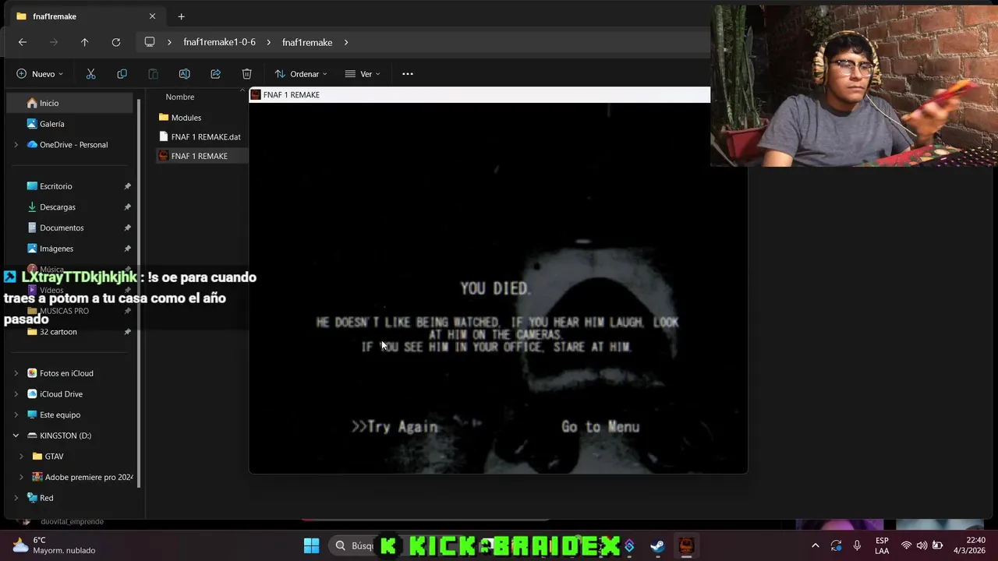
Task: Open Steam from the taskbar
Action: (x=657, y=545)
